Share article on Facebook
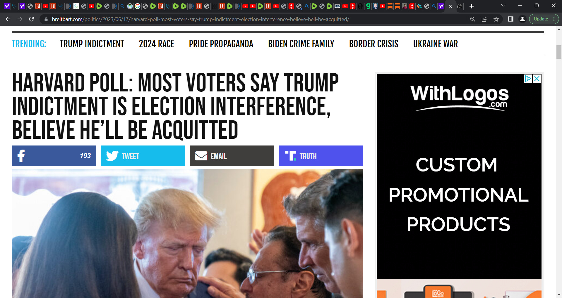 pyautogui.click(x=54, y=156)
